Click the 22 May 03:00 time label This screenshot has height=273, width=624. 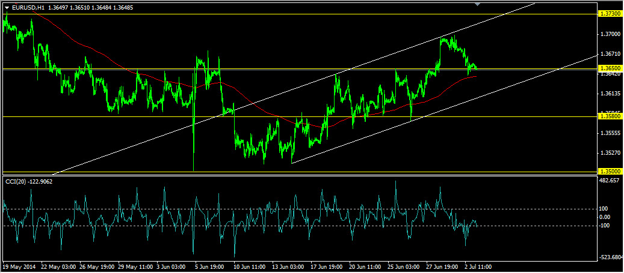coord(58,267)
